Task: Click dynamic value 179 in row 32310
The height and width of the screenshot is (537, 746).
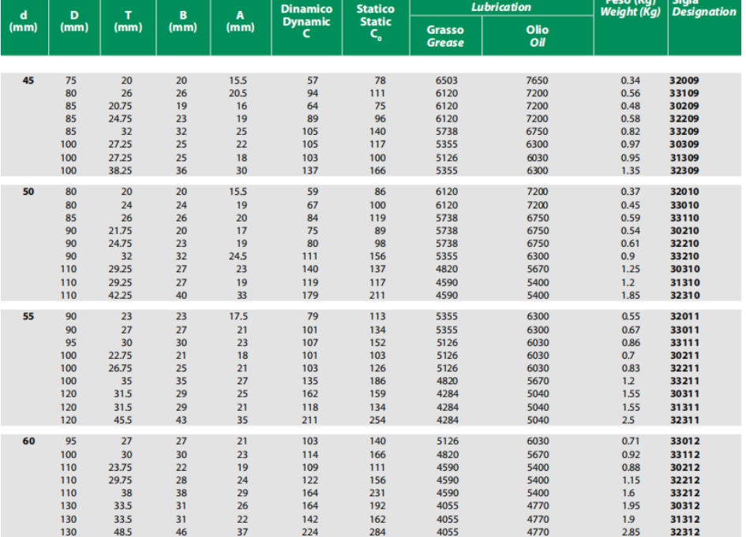Action: (x=309, y=296)
